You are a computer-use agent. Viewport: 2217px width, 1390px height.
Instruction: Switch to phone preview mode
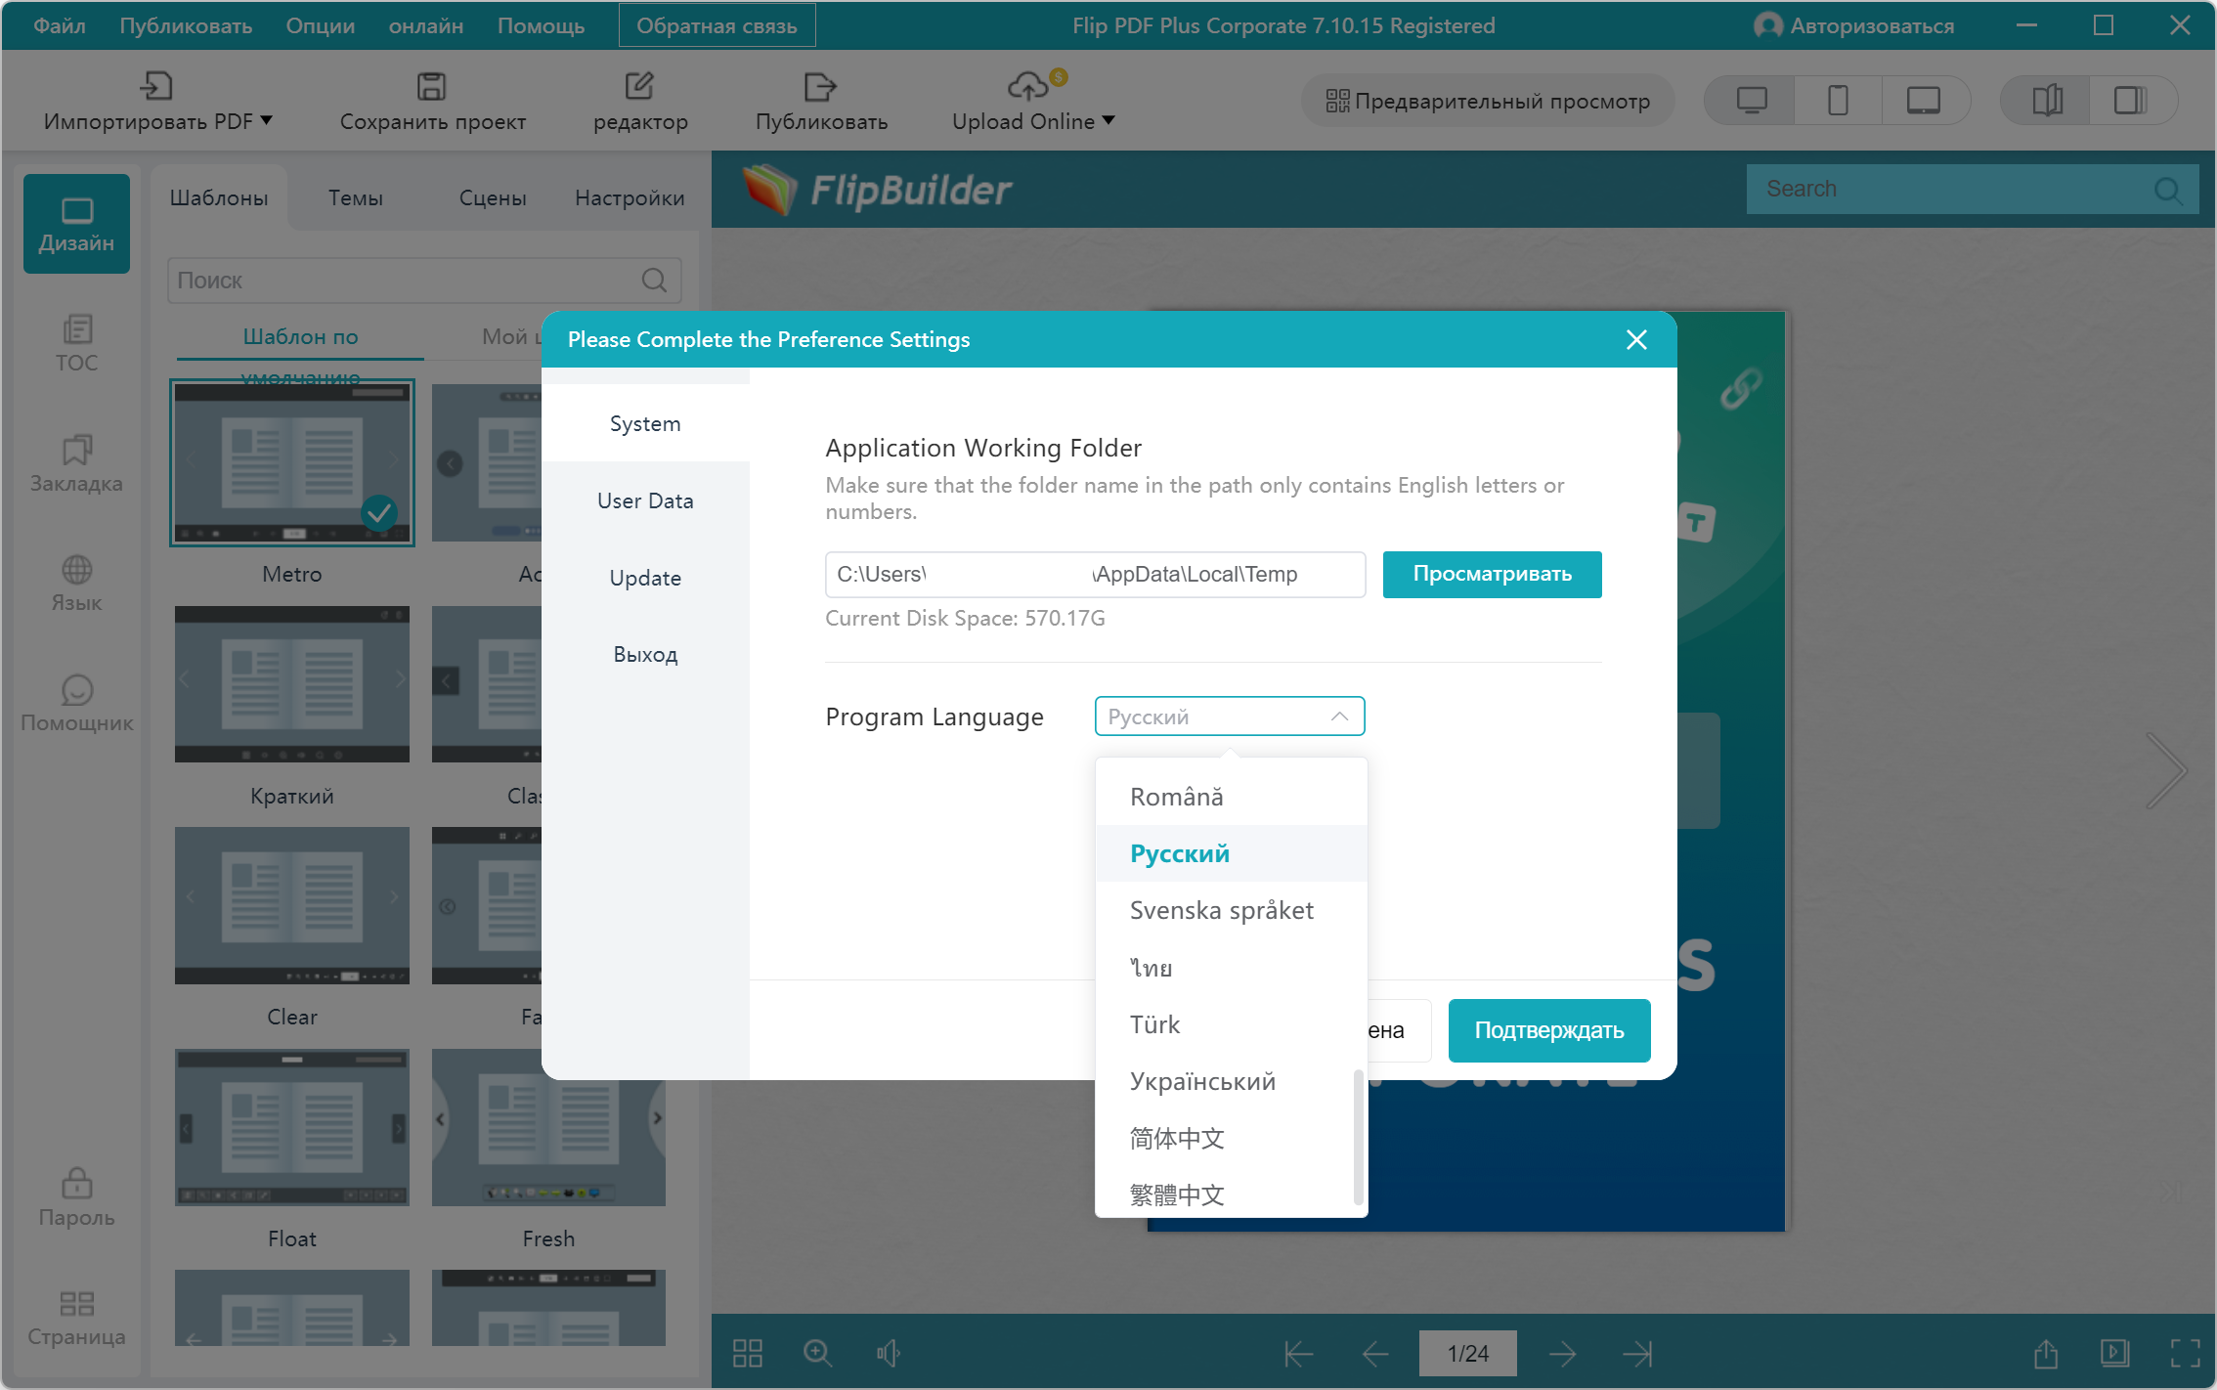1838,101
